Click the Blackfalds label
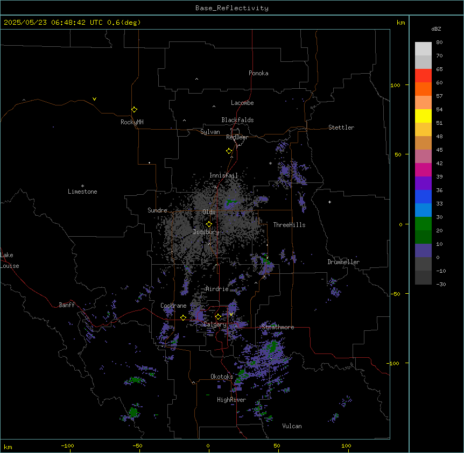Viewport: 464px width, 453px height. 237,120
